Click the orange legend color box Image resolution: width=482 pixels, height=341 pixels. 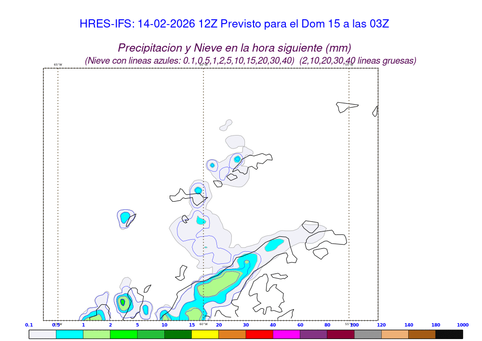(232, 334)
